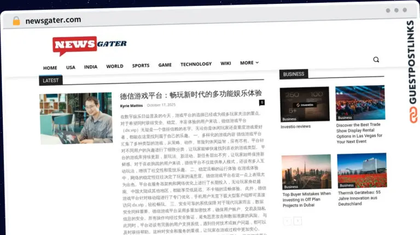Open Top Buyer Mistakes Dubai article
Image resolution: width=420 pixels, height=235 pixels.
pyautogui.click(x=306, y=199)
